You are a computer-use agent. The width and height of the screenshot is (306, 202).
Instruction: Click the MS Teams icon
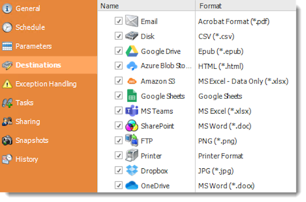point(132,111)
